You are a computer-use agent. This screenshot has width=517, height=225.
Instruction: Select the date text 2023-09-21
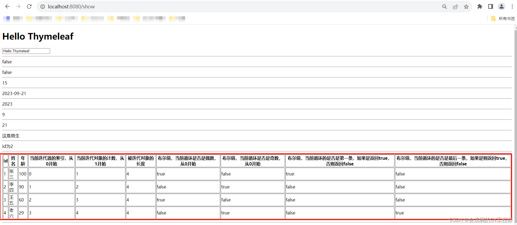(x=14, y=93)
